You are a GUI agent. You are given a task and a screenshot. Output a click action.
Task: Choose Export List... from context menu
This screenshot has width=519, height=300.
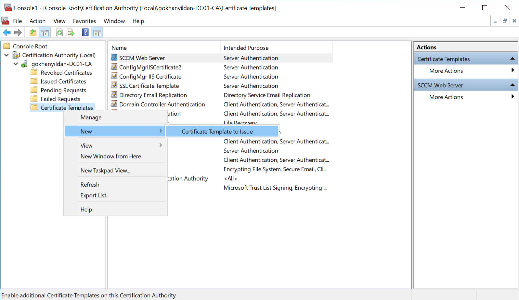pos(115,195)
